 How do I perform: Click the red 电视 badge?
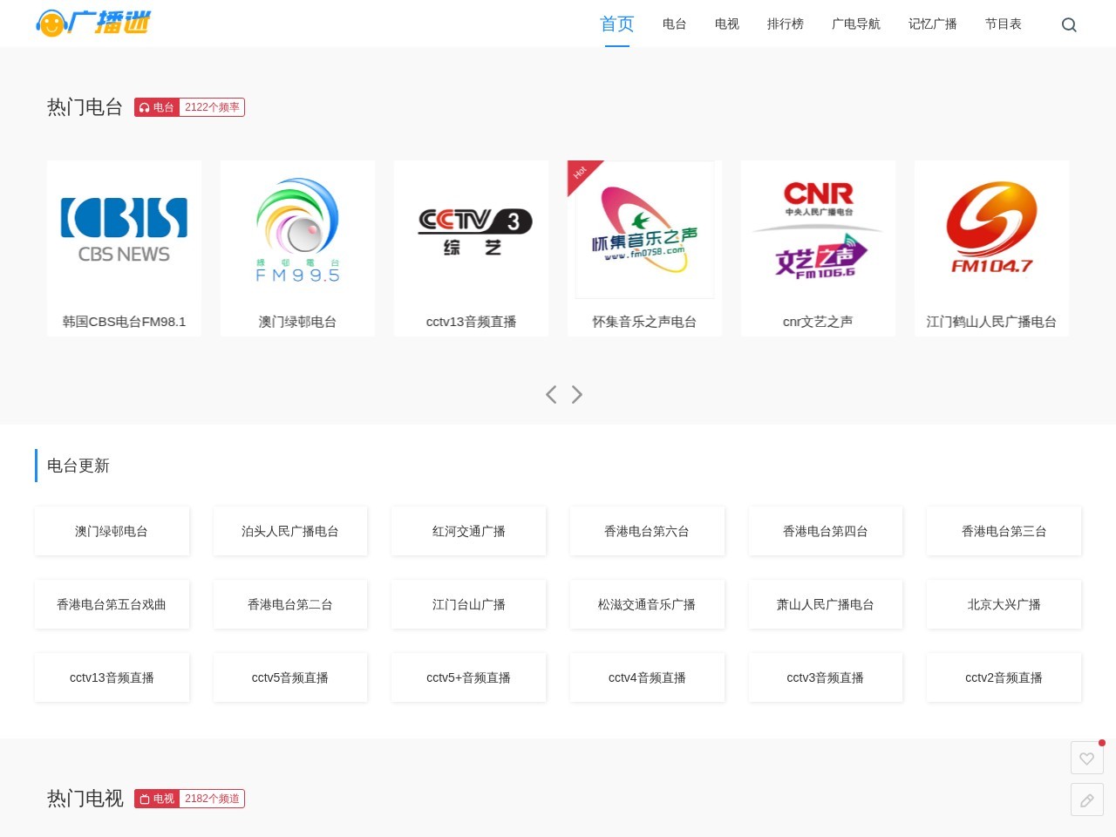(157, 799)
